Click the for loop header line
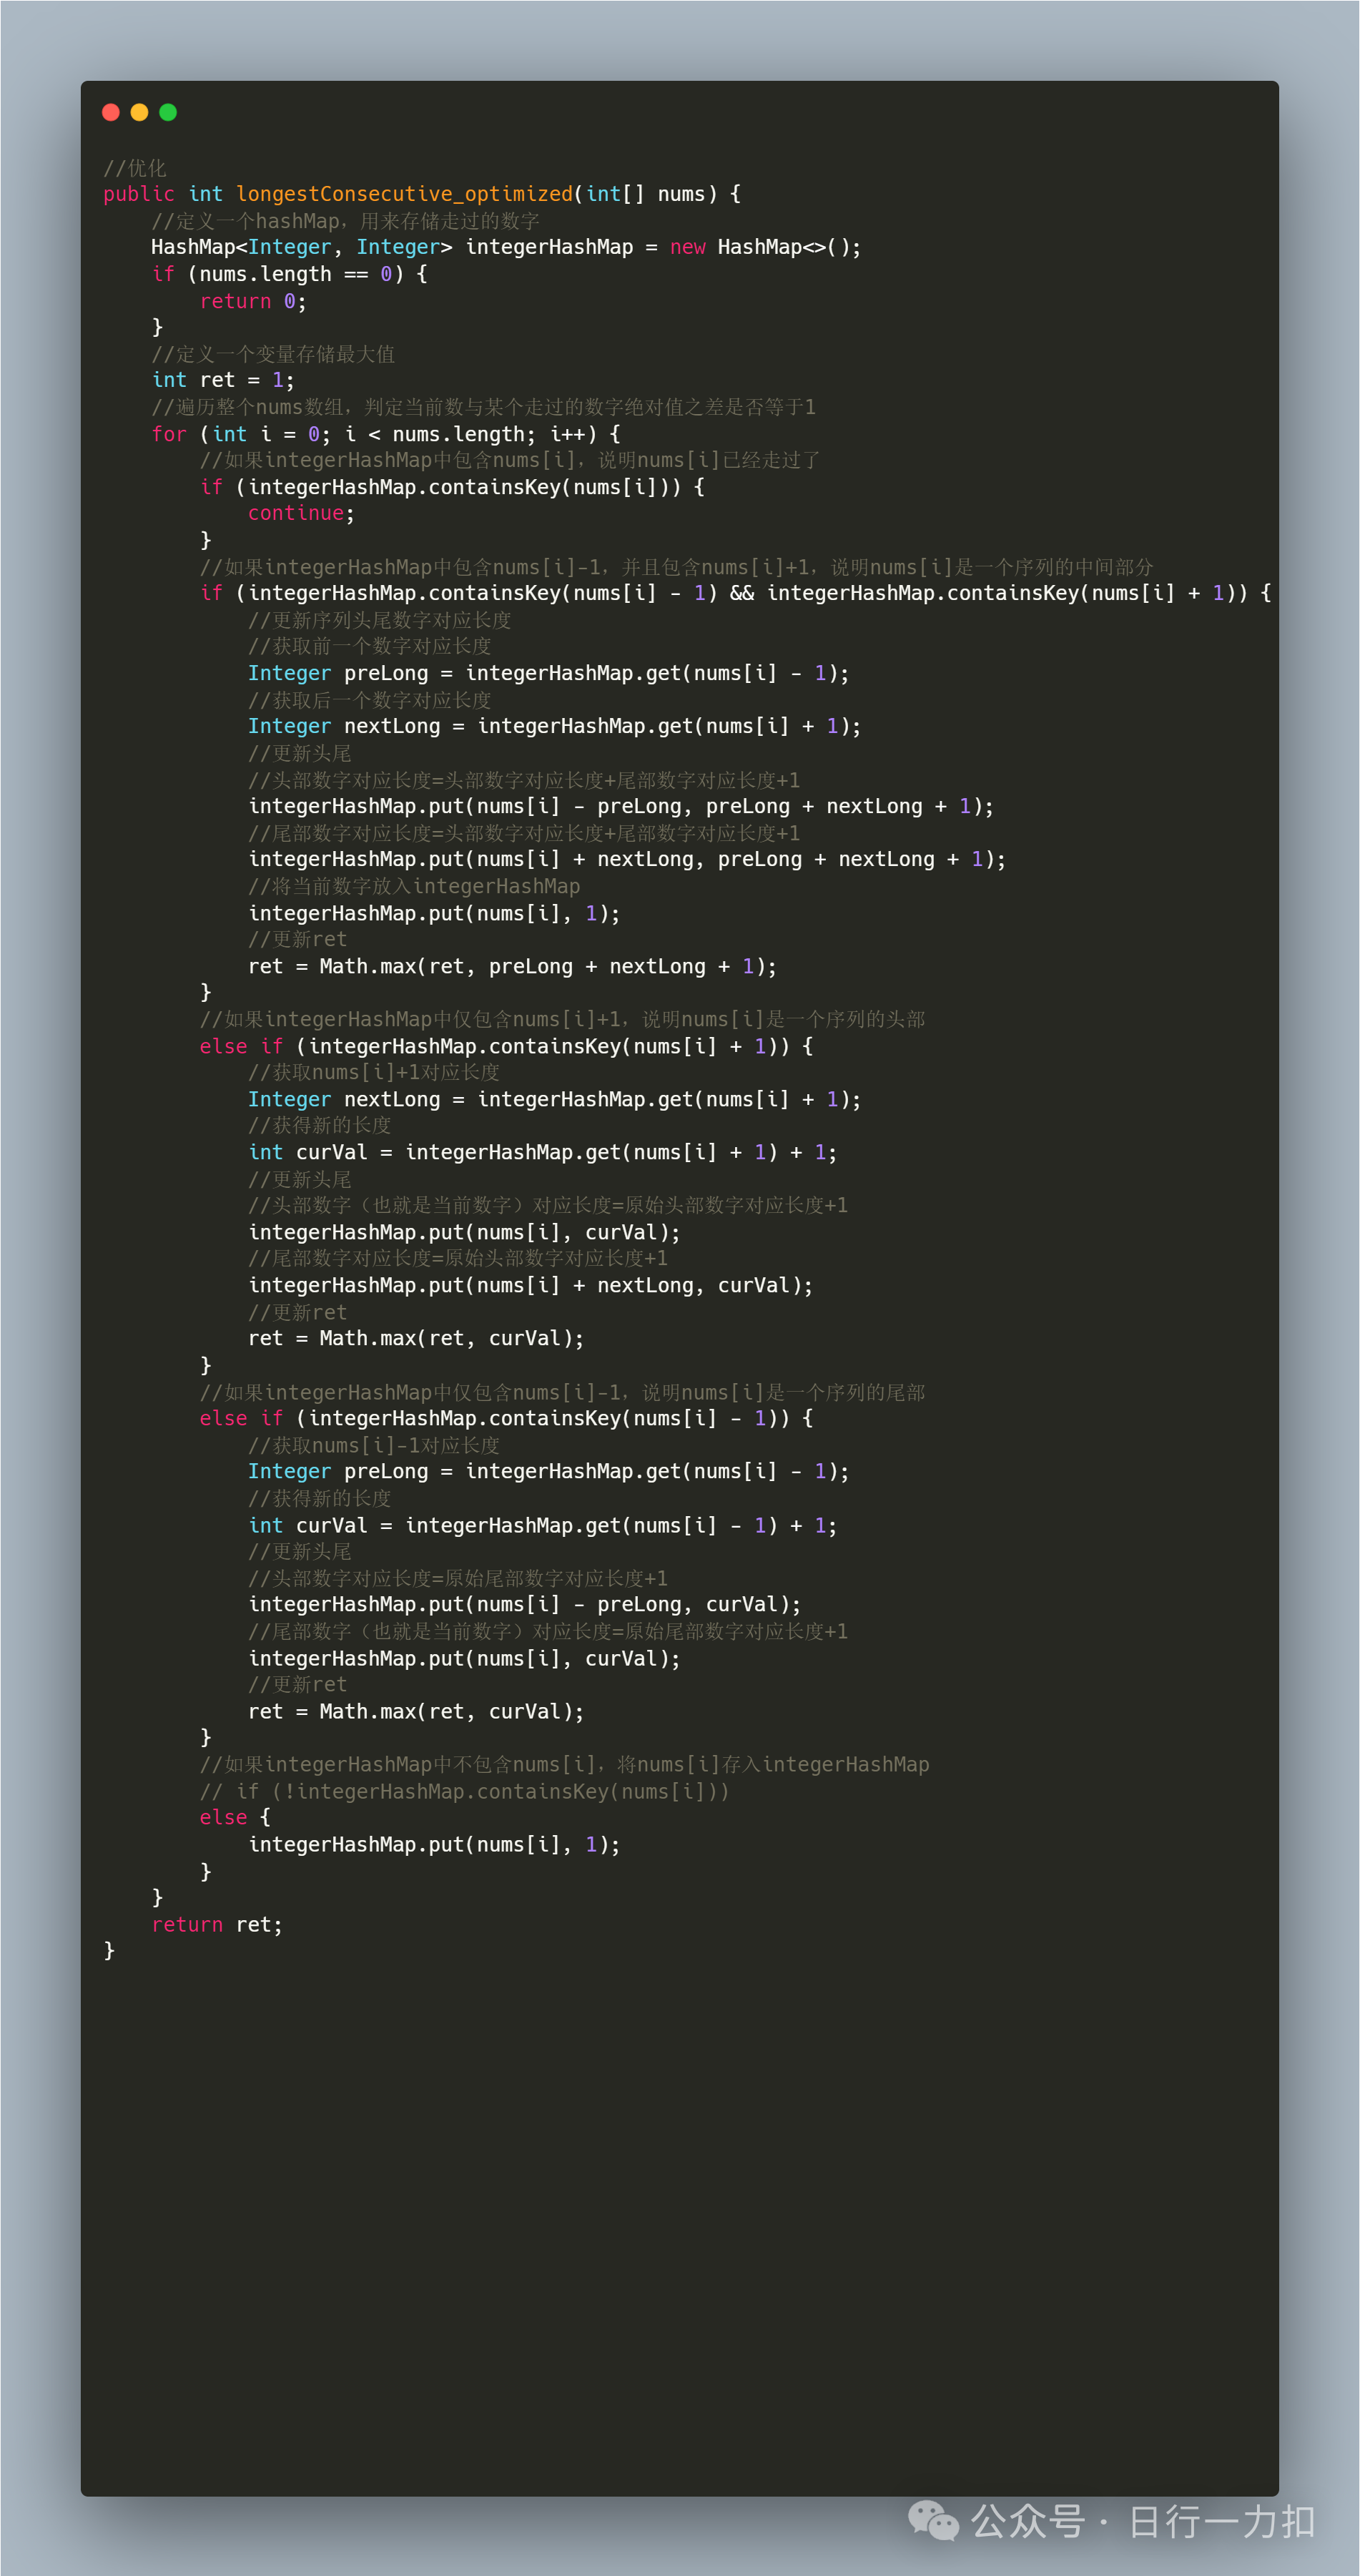Viewport: 1360px width, 2576px height. 386,434
